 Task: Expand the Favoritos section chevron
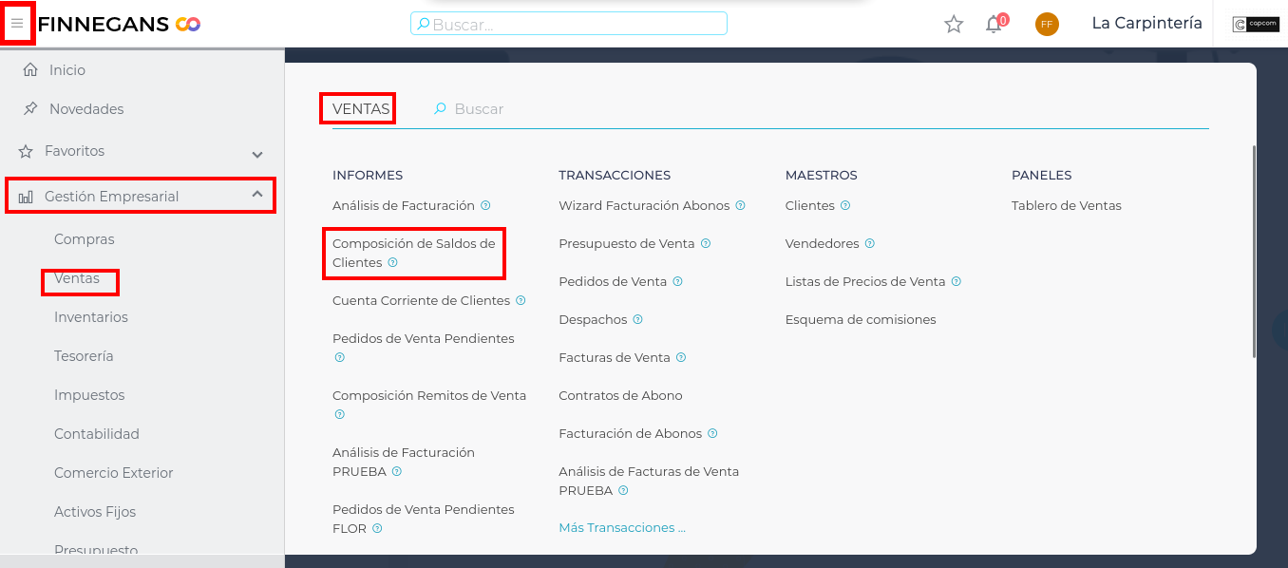pyautogui.click(x=257, y=154)
